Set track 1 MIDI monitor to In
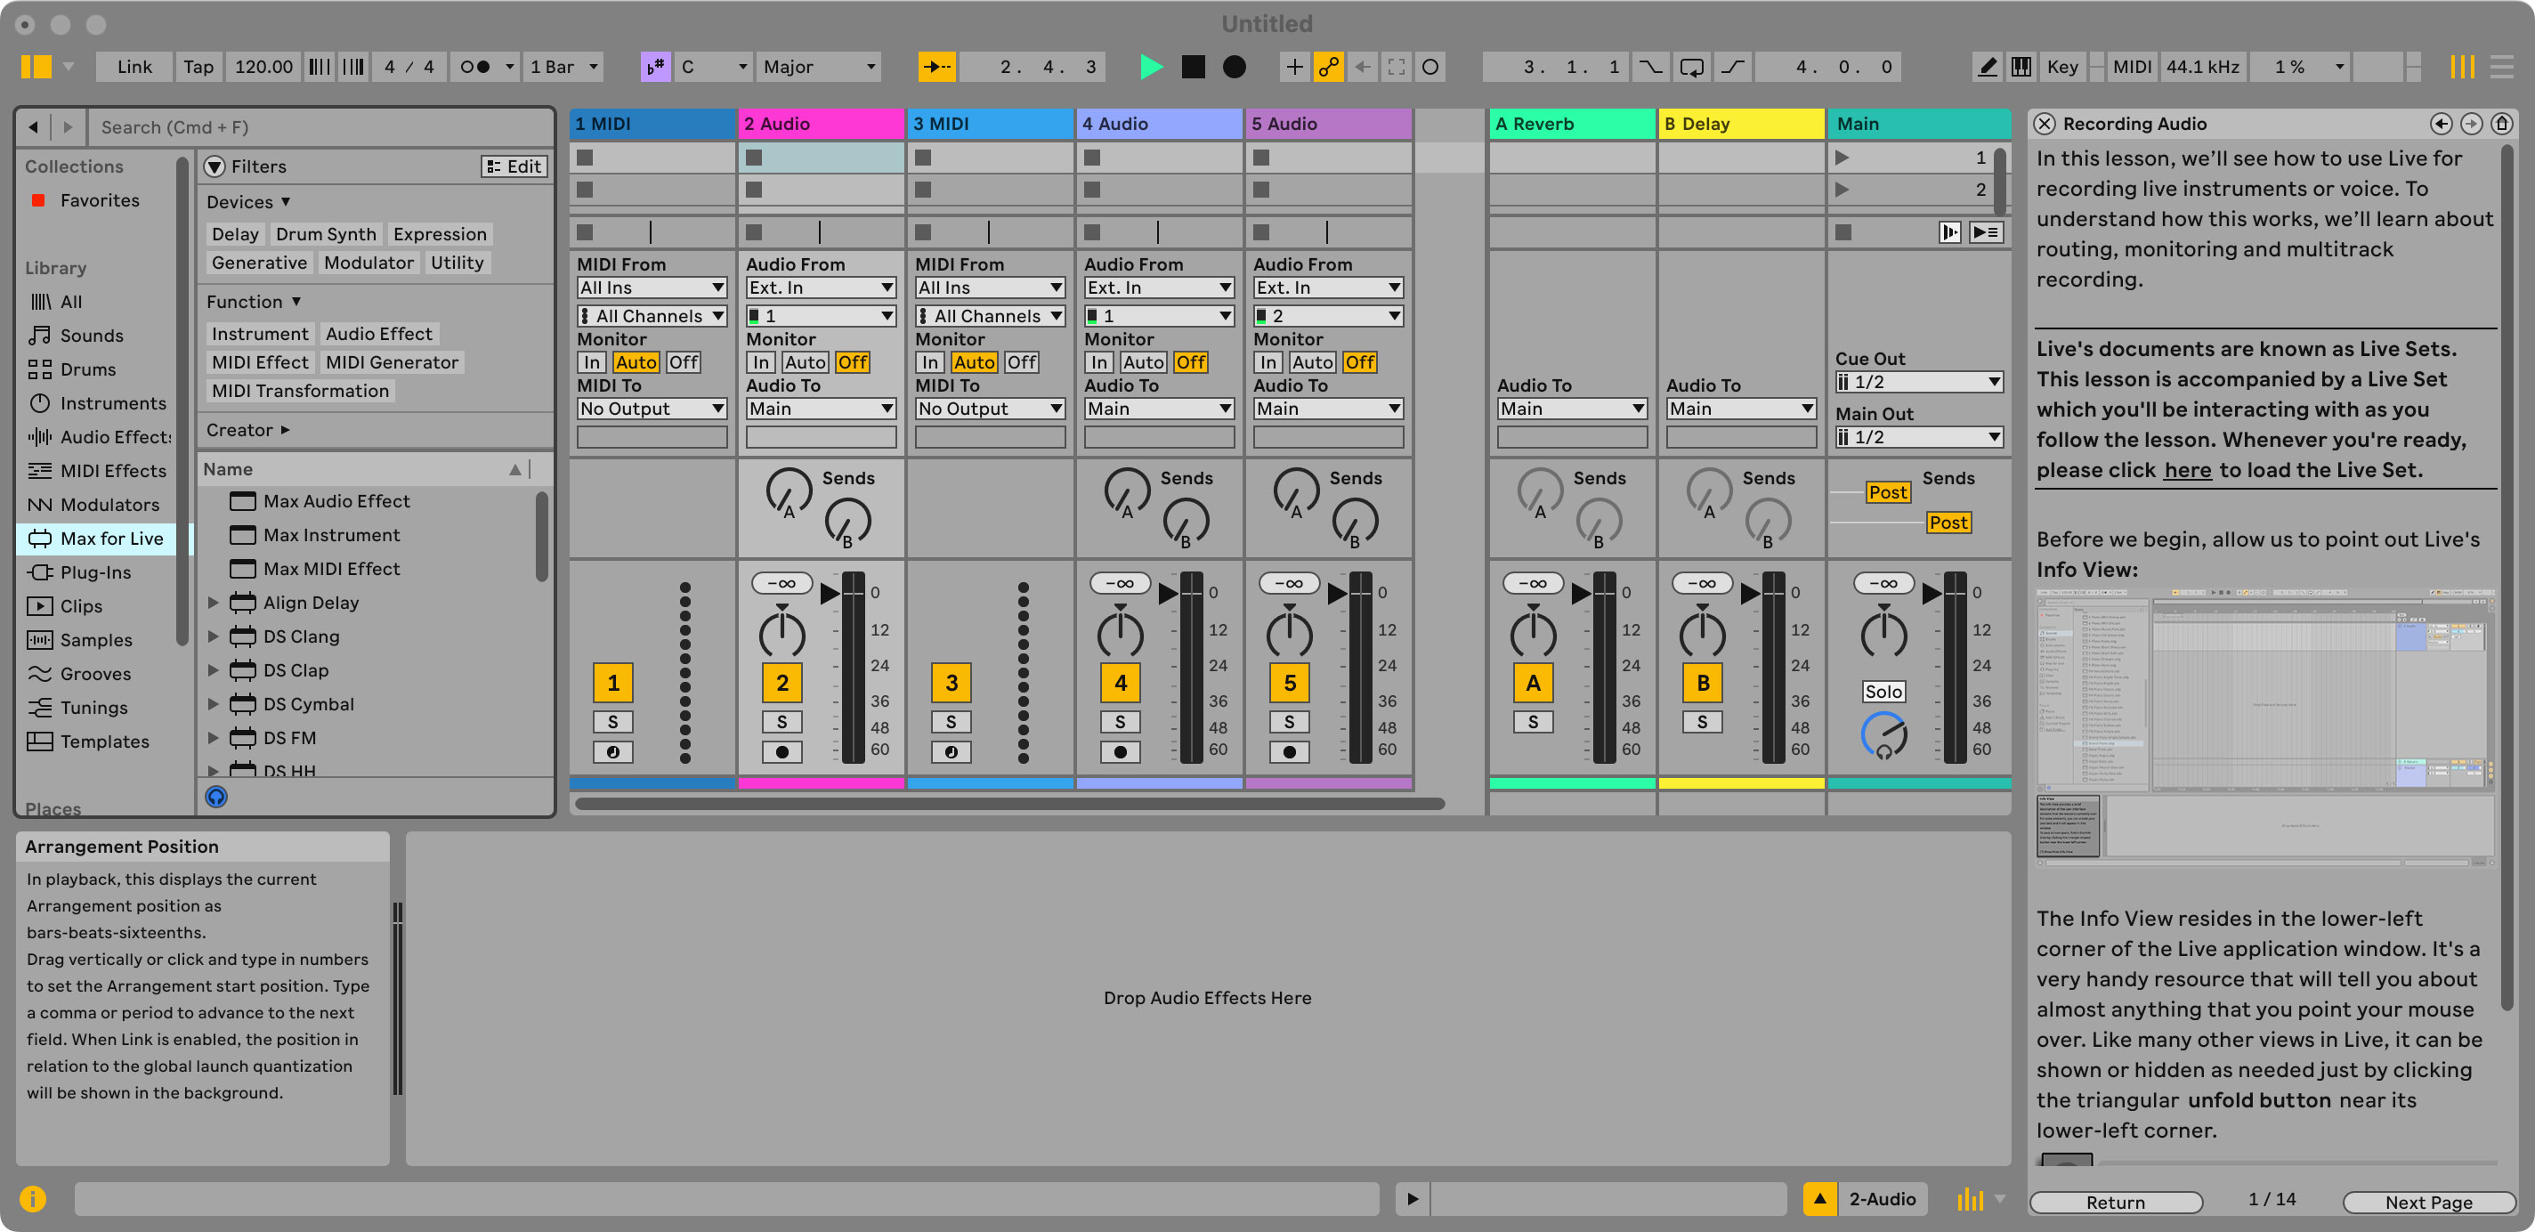This screenshot has width=2535, height=1232. 591,362
